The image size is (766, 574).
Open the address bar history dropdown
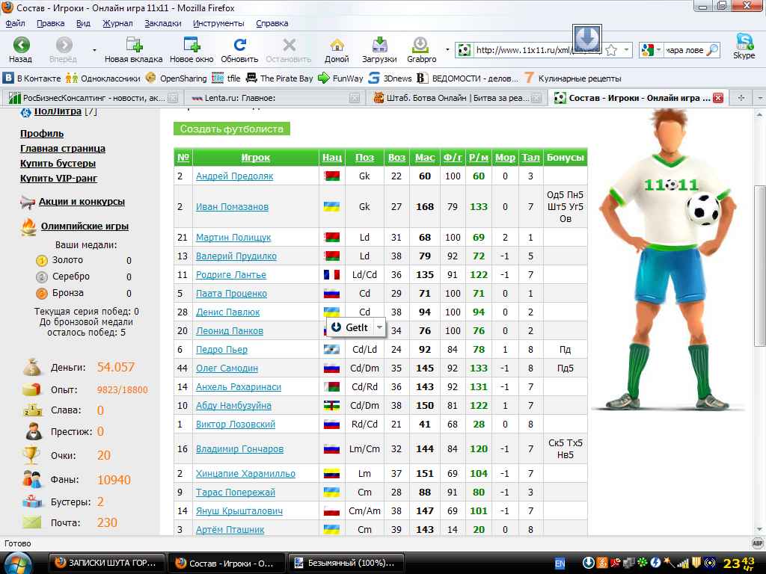coord(626,50)
